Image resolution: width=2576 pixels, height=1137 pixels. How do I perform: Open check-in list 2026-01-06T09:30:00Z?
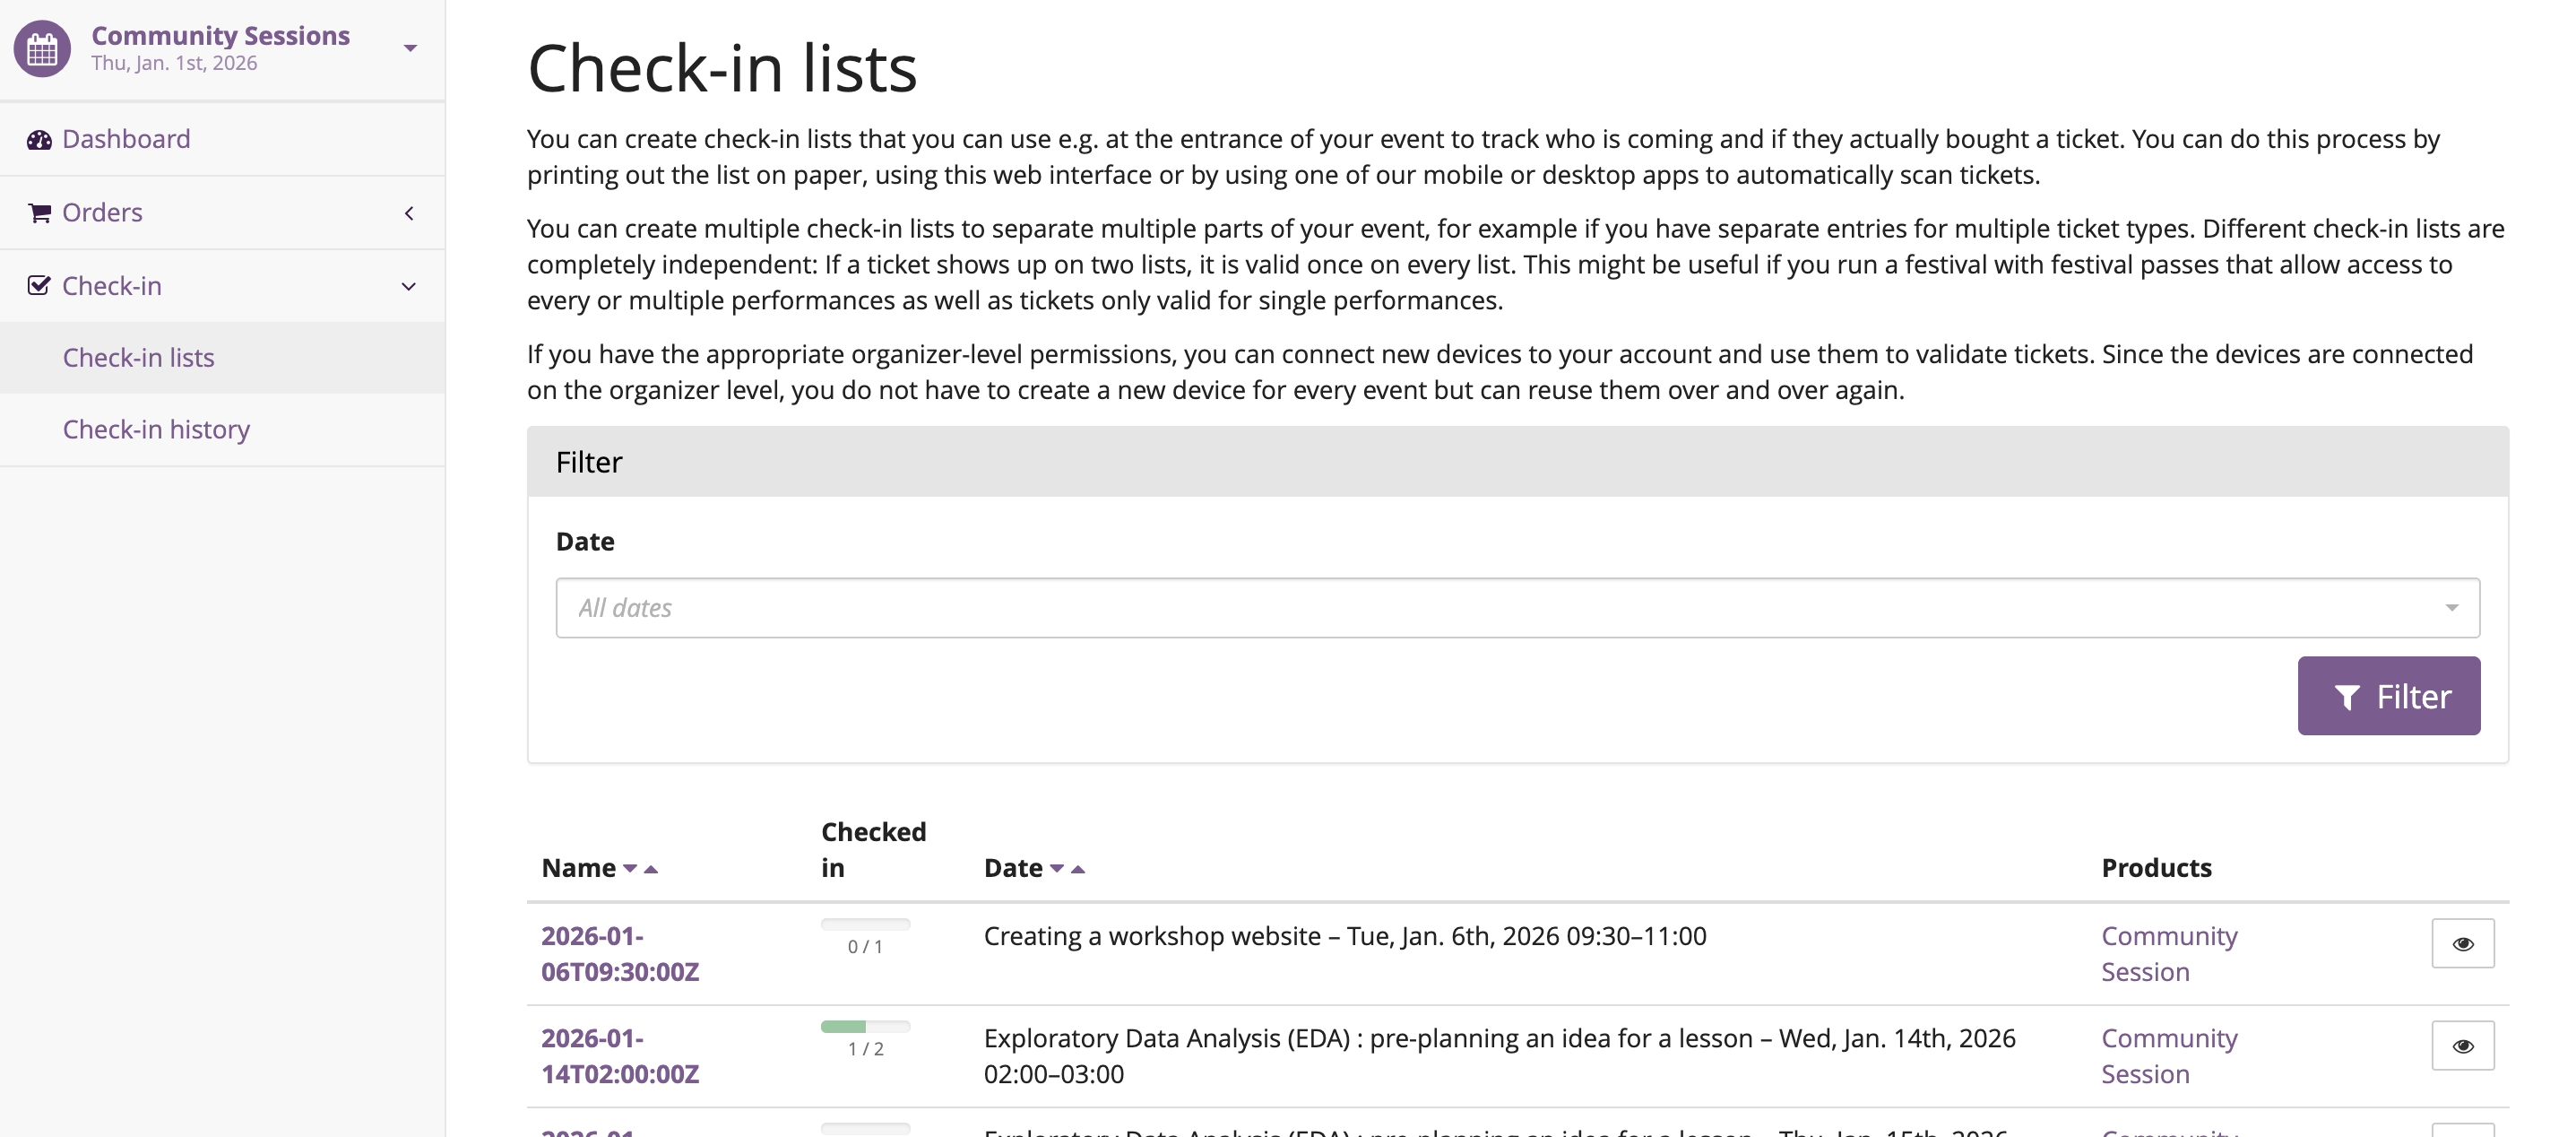coord(620,953)
